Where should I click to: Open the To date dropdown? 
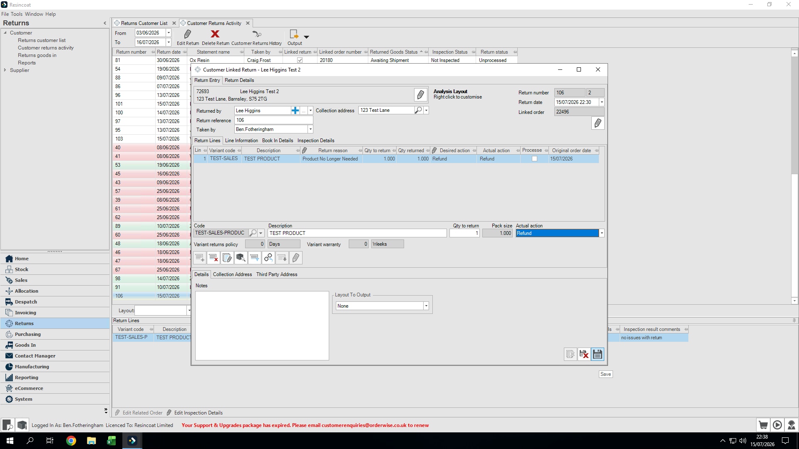coord(169,42)
